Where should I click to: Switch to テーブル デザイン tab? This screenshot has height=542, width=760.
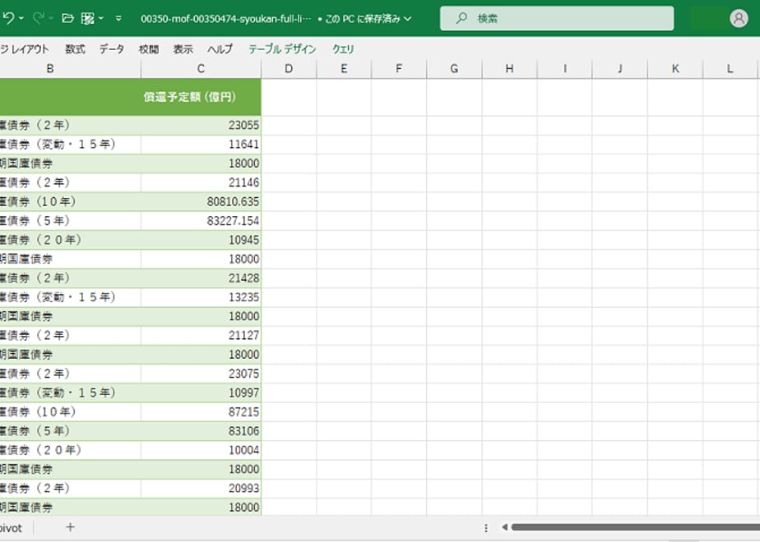pos(282,49)
